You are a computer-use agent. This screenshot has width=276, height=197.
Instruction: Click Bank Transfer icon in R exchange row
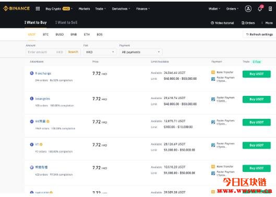(213, 72)
